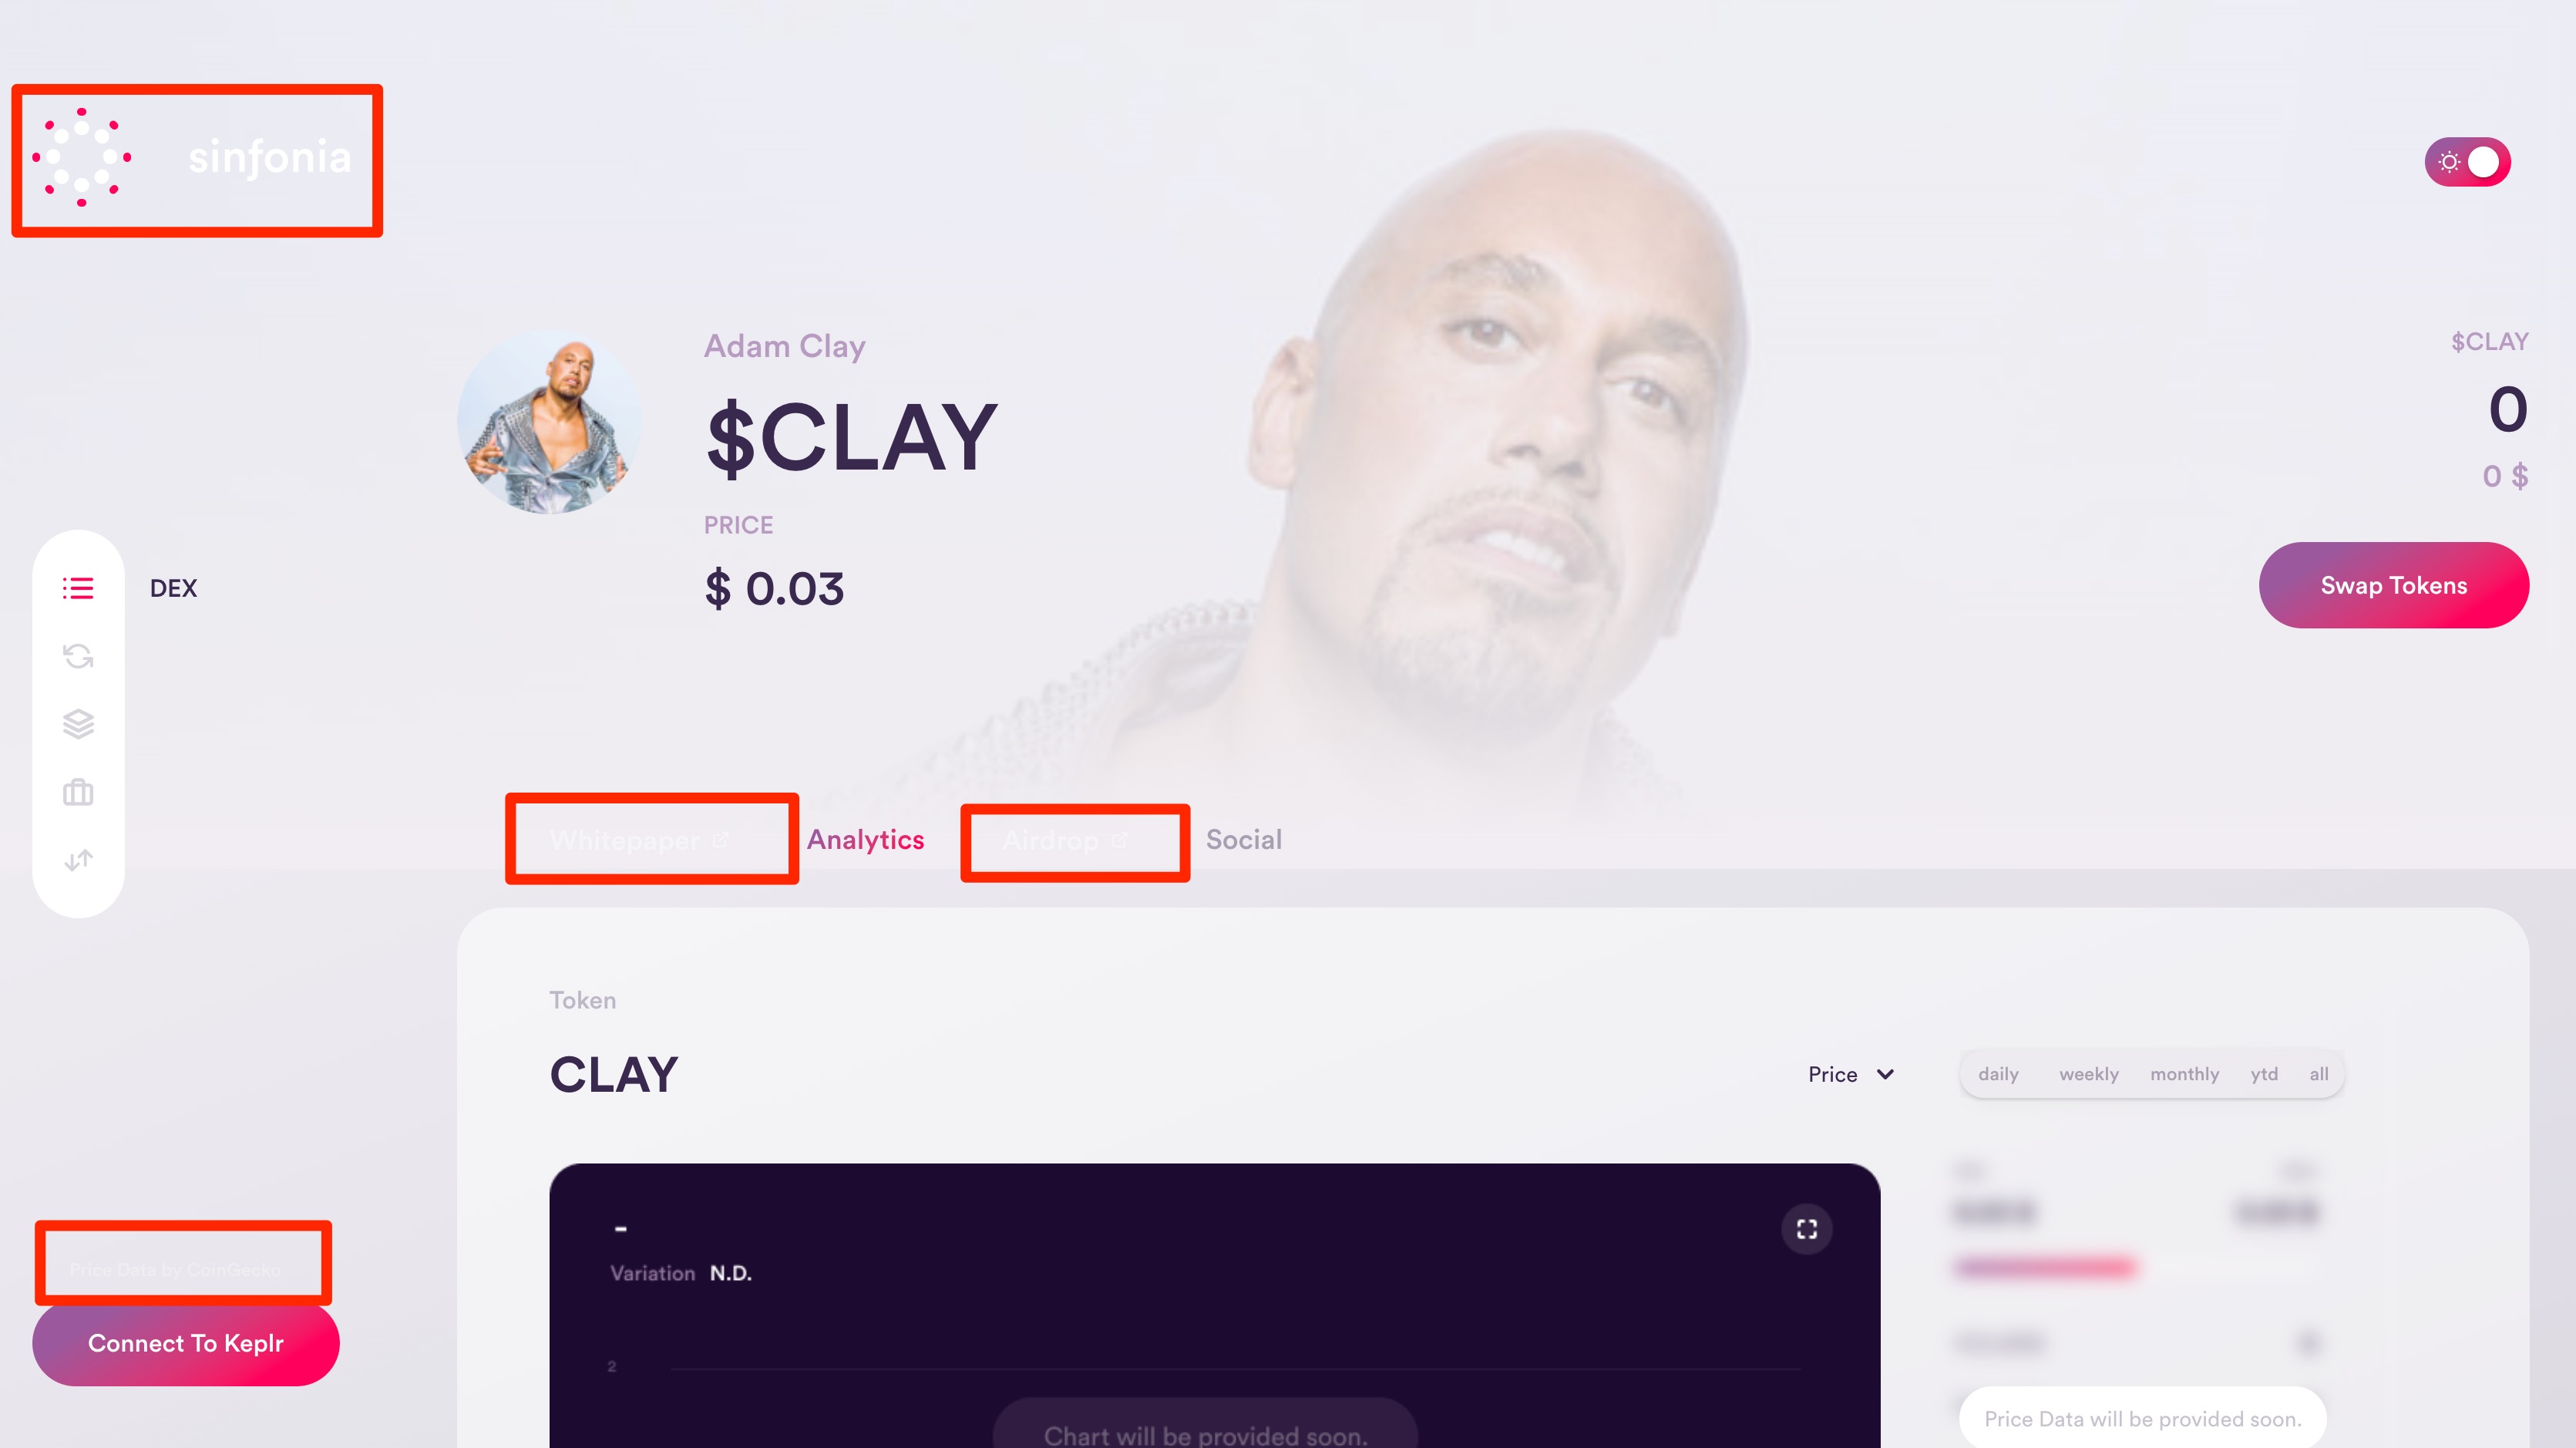Screen dimensions: 2576x1448
Task: Click the circular swap arrows sidebar icon
Action: (78, 656)
